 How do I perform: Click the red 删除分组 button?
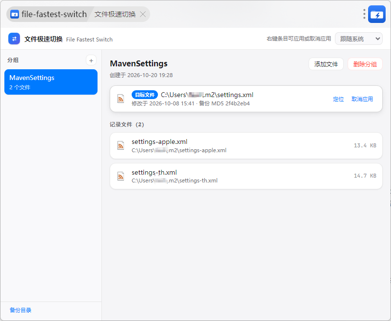point(365,64)
